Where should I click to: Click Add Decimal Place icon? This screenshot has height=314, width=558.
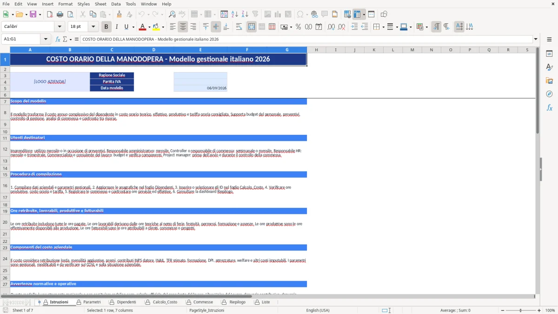point(331,27)
